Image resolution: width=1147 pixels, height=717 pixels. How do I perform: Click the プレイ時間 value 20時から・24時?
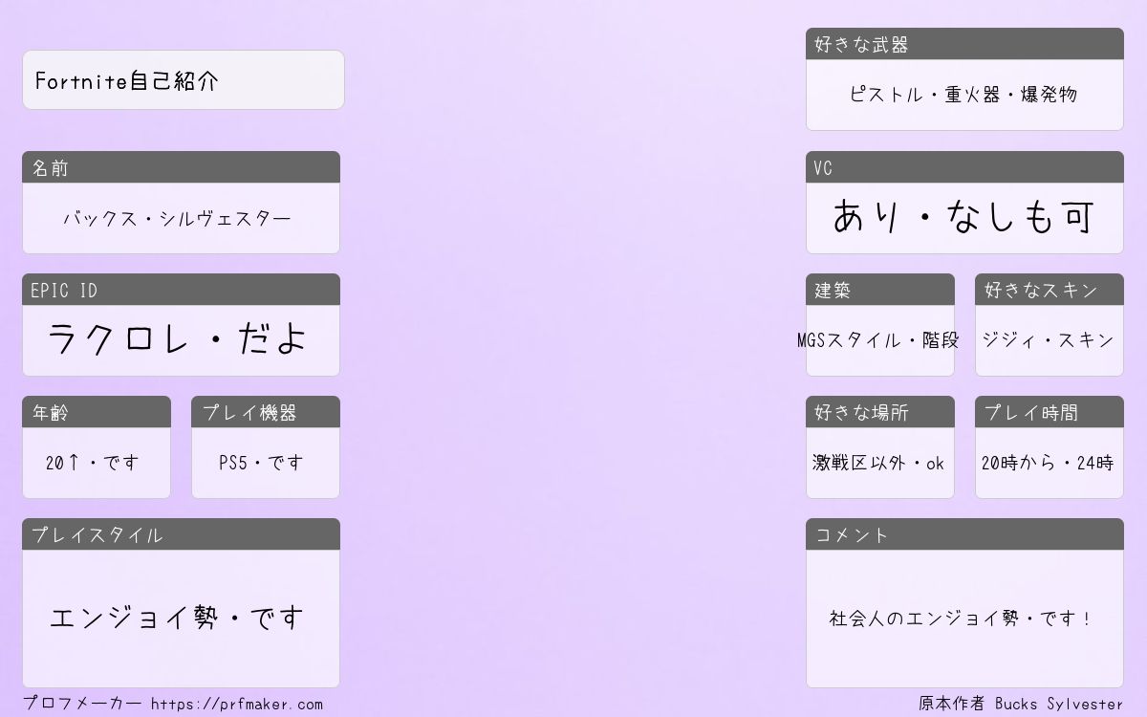click(1048, 463)
